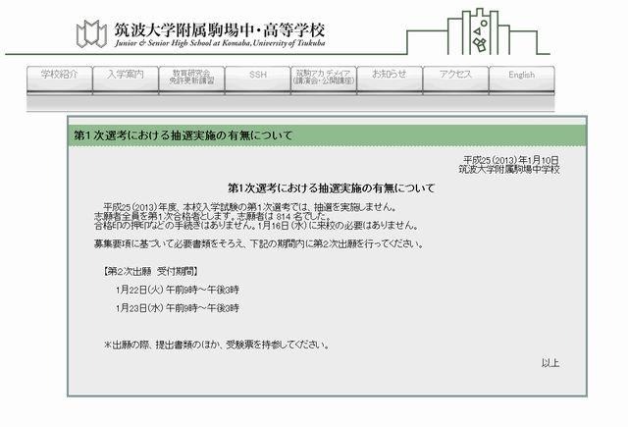This screenshot has height=427, width=628.
Task: Go to the SSH tab
Action: point(257,75)
